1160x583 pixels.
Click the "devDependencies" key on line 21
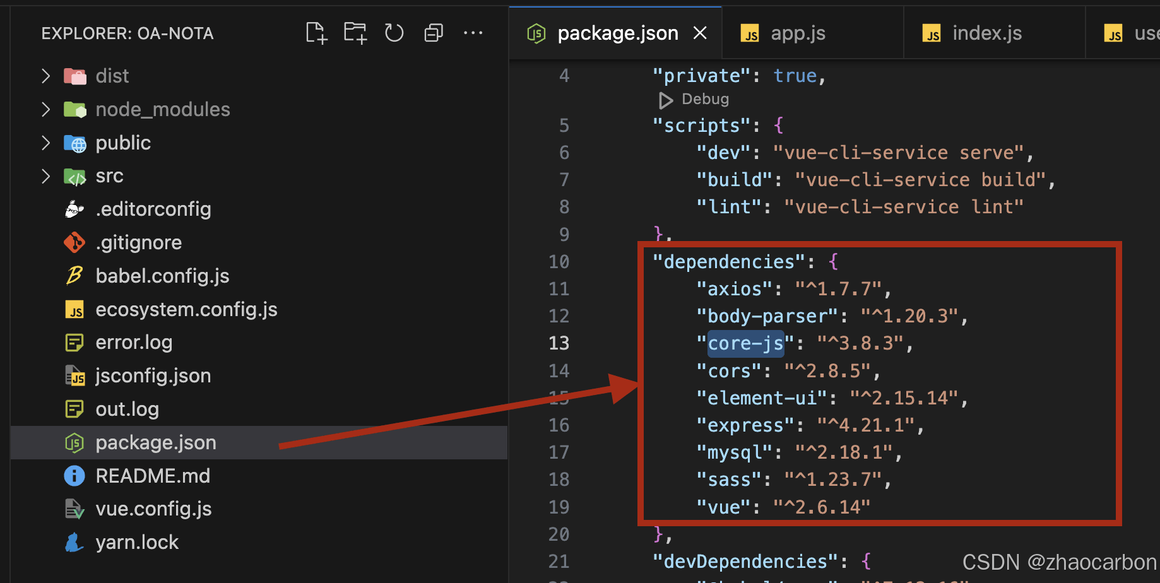pyautogui.click(x=745, y=562)
